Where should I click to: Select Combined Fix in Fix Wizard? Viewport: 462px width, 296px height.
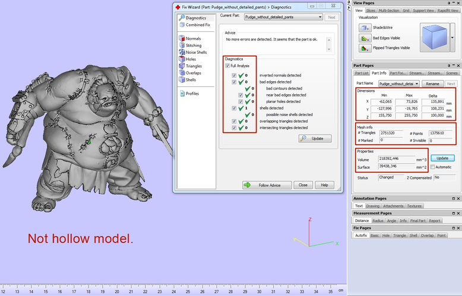tap(195, 25)
